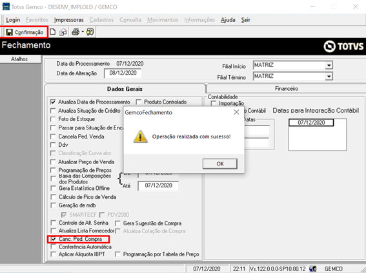Enable Cálculo de Pico de Venda checkbox
Viewport: 366px width, 273px height.
(54, 197)
